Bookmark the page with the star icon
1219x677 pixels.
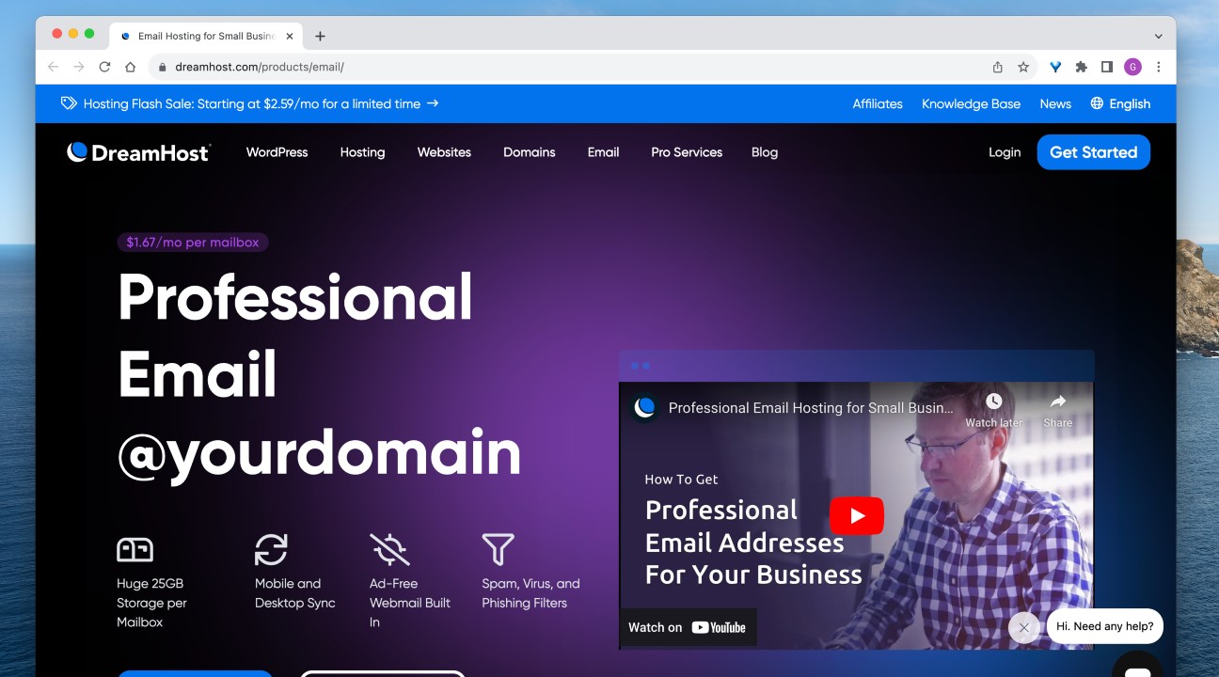(1021, 67)
